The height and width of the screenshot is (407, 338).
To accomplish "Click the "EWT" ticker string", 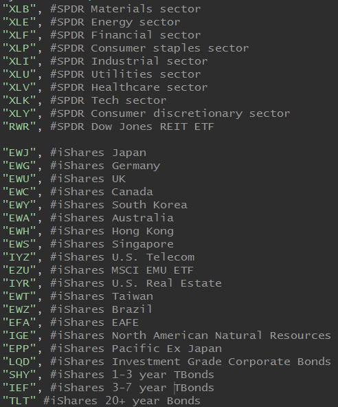I will pos(19,296).
